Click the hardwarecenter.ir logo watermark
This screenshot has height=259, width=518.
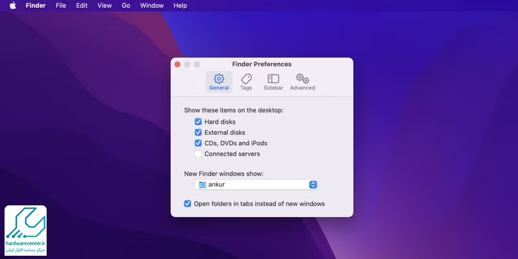pos(26,229)
